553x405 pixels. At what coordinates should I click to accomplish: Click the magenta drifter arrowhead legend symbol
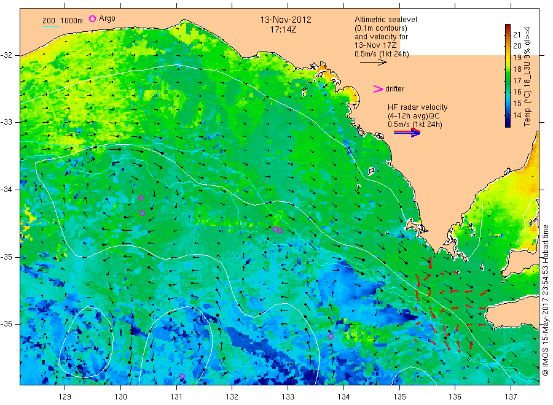click(x=378, y=89)
